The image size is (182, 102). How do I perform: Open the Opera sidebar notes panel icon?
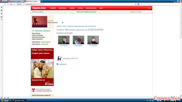[x=2, y=10]
